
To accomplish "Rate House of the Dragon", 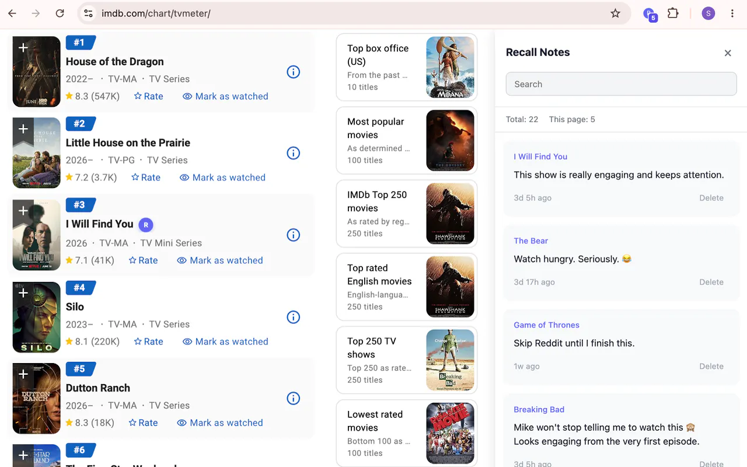I will point(148,96).
